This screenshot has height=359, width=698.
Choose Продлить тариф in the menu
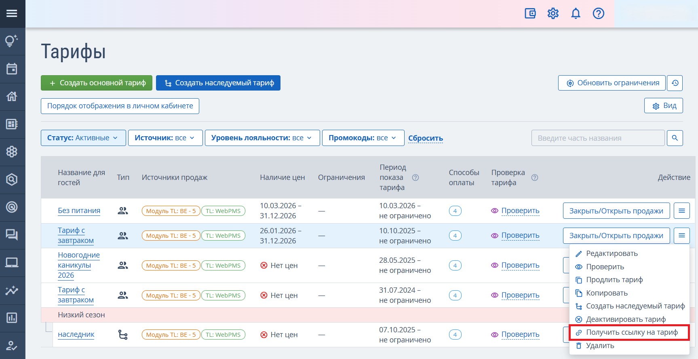pos(614,280)
